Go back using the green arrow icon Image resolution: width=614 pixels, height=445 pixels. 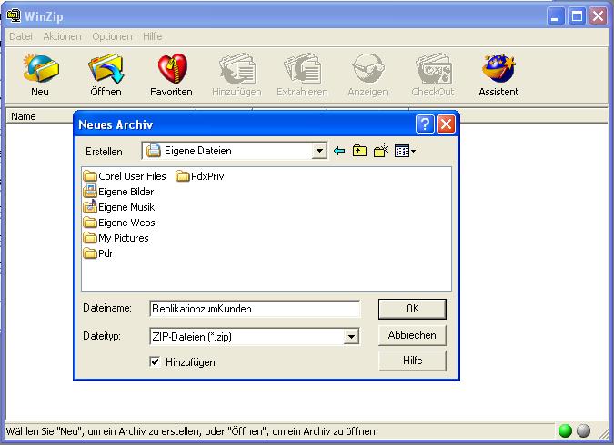(340, 151)
